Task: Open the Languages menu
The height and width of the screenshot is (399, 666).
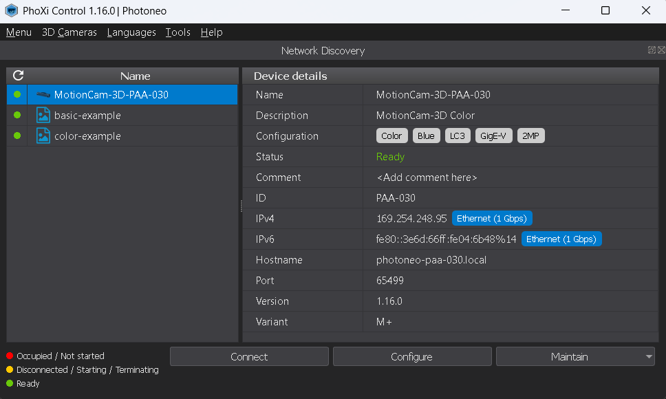Action: (131, 32)
